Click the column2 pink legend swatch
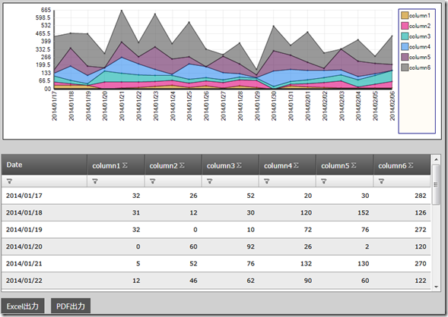Viewport: 448px width, 317px height. 405,26
